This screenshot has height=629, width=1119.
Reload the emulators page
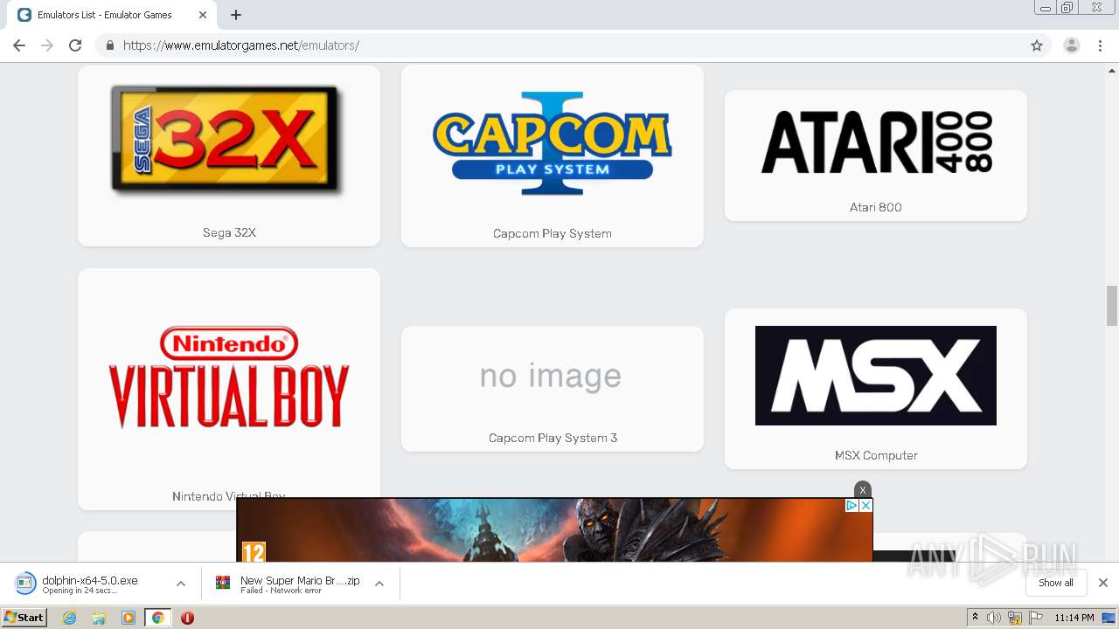(75, 45)
